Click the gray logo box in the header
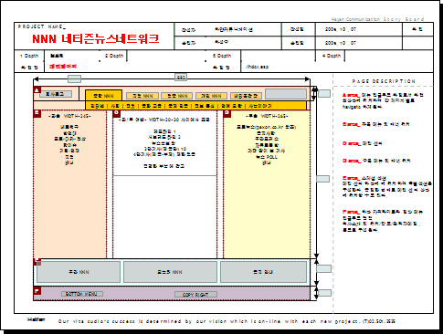 pyautogui.click(x=56, y=94)
